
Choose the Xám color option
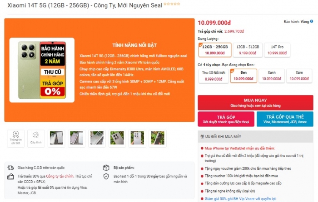tap(299, 76)
